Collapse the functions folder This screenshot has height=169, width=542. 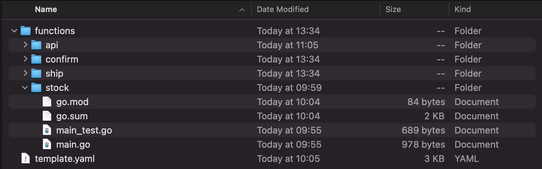pyautogui.click(x=14, y=31)
